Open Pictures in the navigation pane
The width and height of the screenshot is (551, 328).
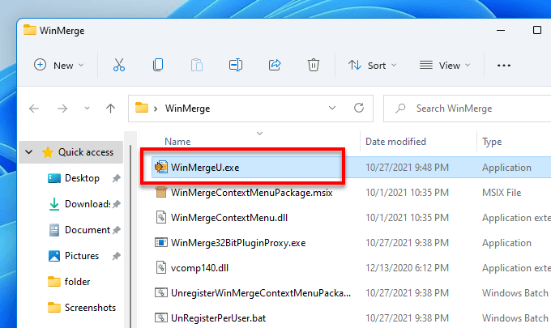point(82,256)
